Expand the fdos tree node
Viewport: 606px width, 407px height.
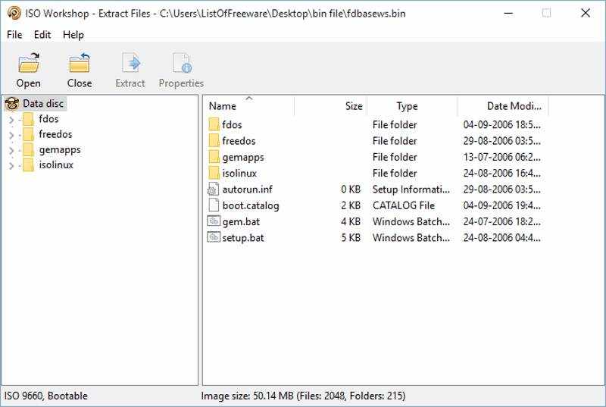coord(11,120)
